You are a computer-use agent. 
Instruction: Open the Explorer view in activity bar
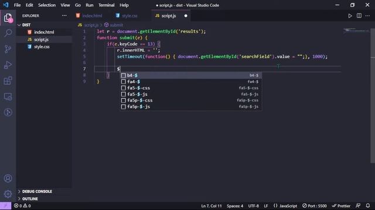(8, 18)
